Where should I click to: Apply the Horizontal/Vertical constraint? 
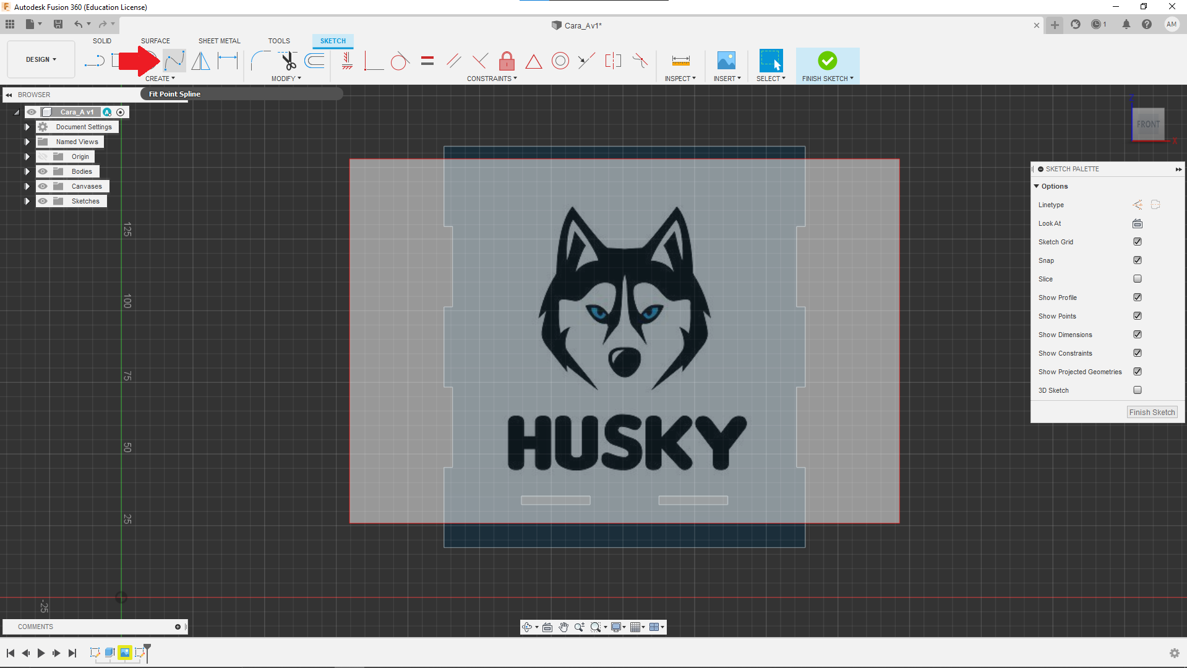[x=347, y=61]
